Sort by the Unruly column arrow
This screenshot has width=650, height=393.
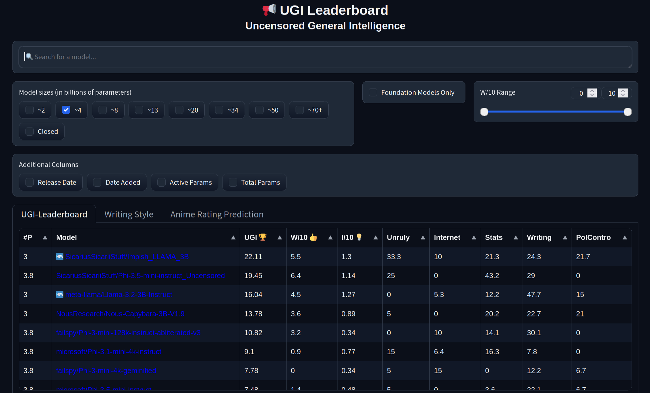pos(423,237)
